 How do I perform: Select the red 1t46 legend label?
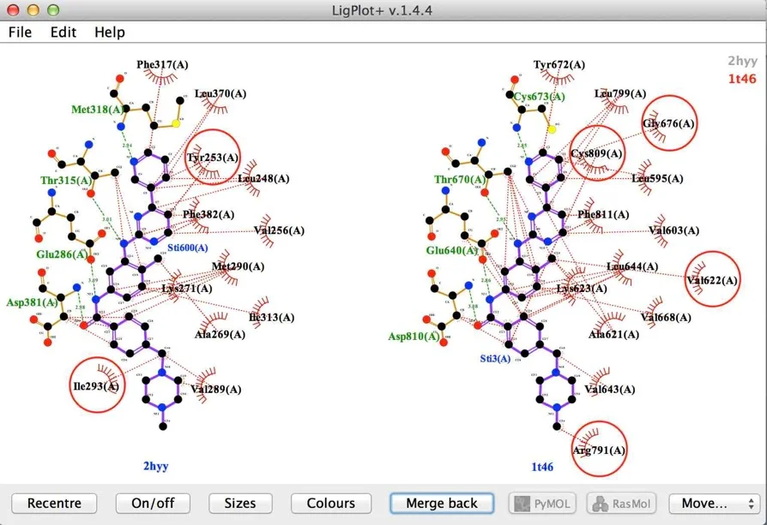click(742, 79)
